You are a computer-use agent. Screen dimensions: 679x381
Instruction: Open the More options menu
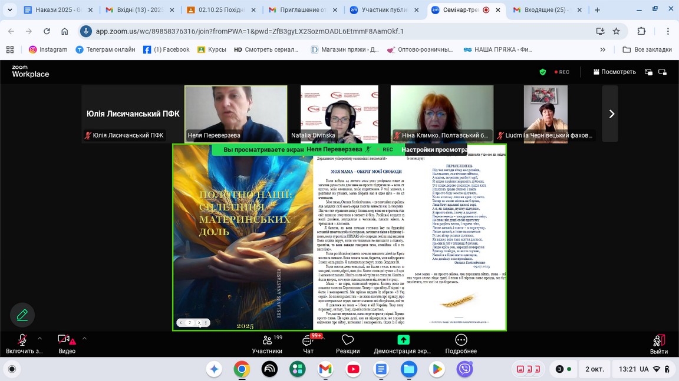point(461,344)
